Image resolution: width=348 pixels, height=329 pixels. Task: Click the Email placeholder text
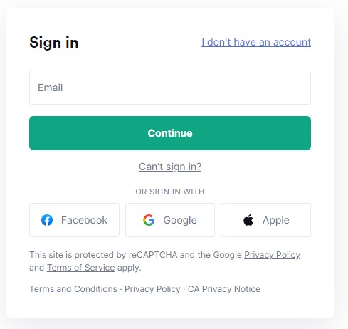(x=51, y=88)
